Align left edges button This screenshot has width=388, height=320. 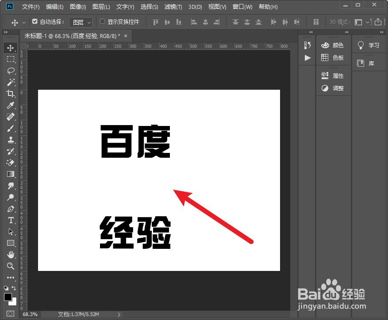pos(194,22)
